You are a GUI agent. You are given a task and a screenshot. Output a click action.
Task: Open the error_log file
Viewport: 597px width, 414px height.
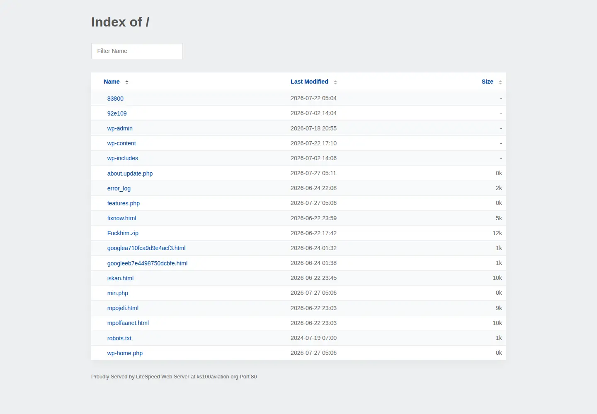click(x=119, y=188)
